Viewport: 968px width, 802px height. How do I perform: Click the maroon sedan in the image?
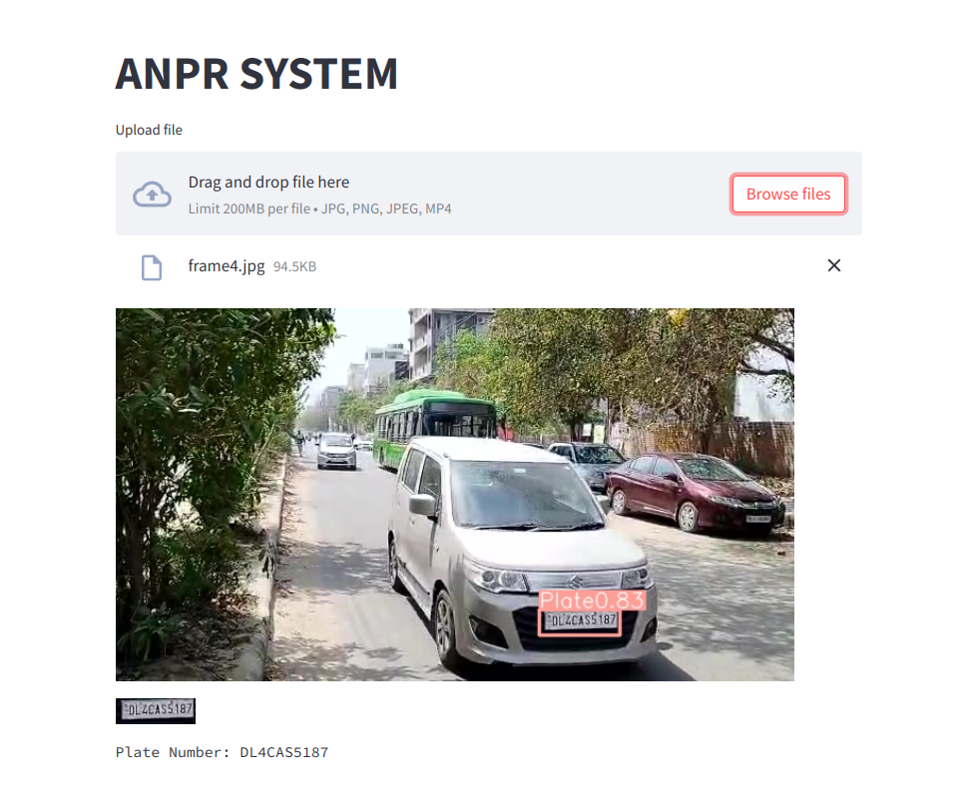click(x=695, y=492)
